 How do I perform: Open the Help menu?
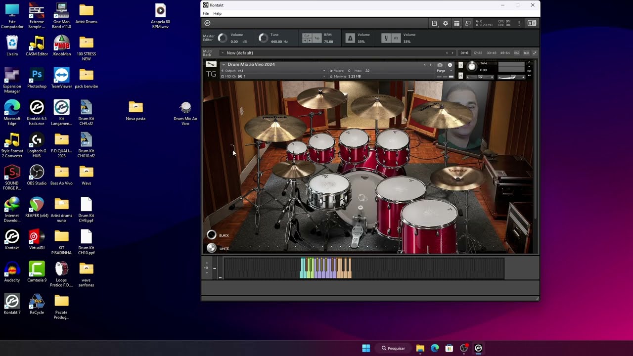pos(217,13)
